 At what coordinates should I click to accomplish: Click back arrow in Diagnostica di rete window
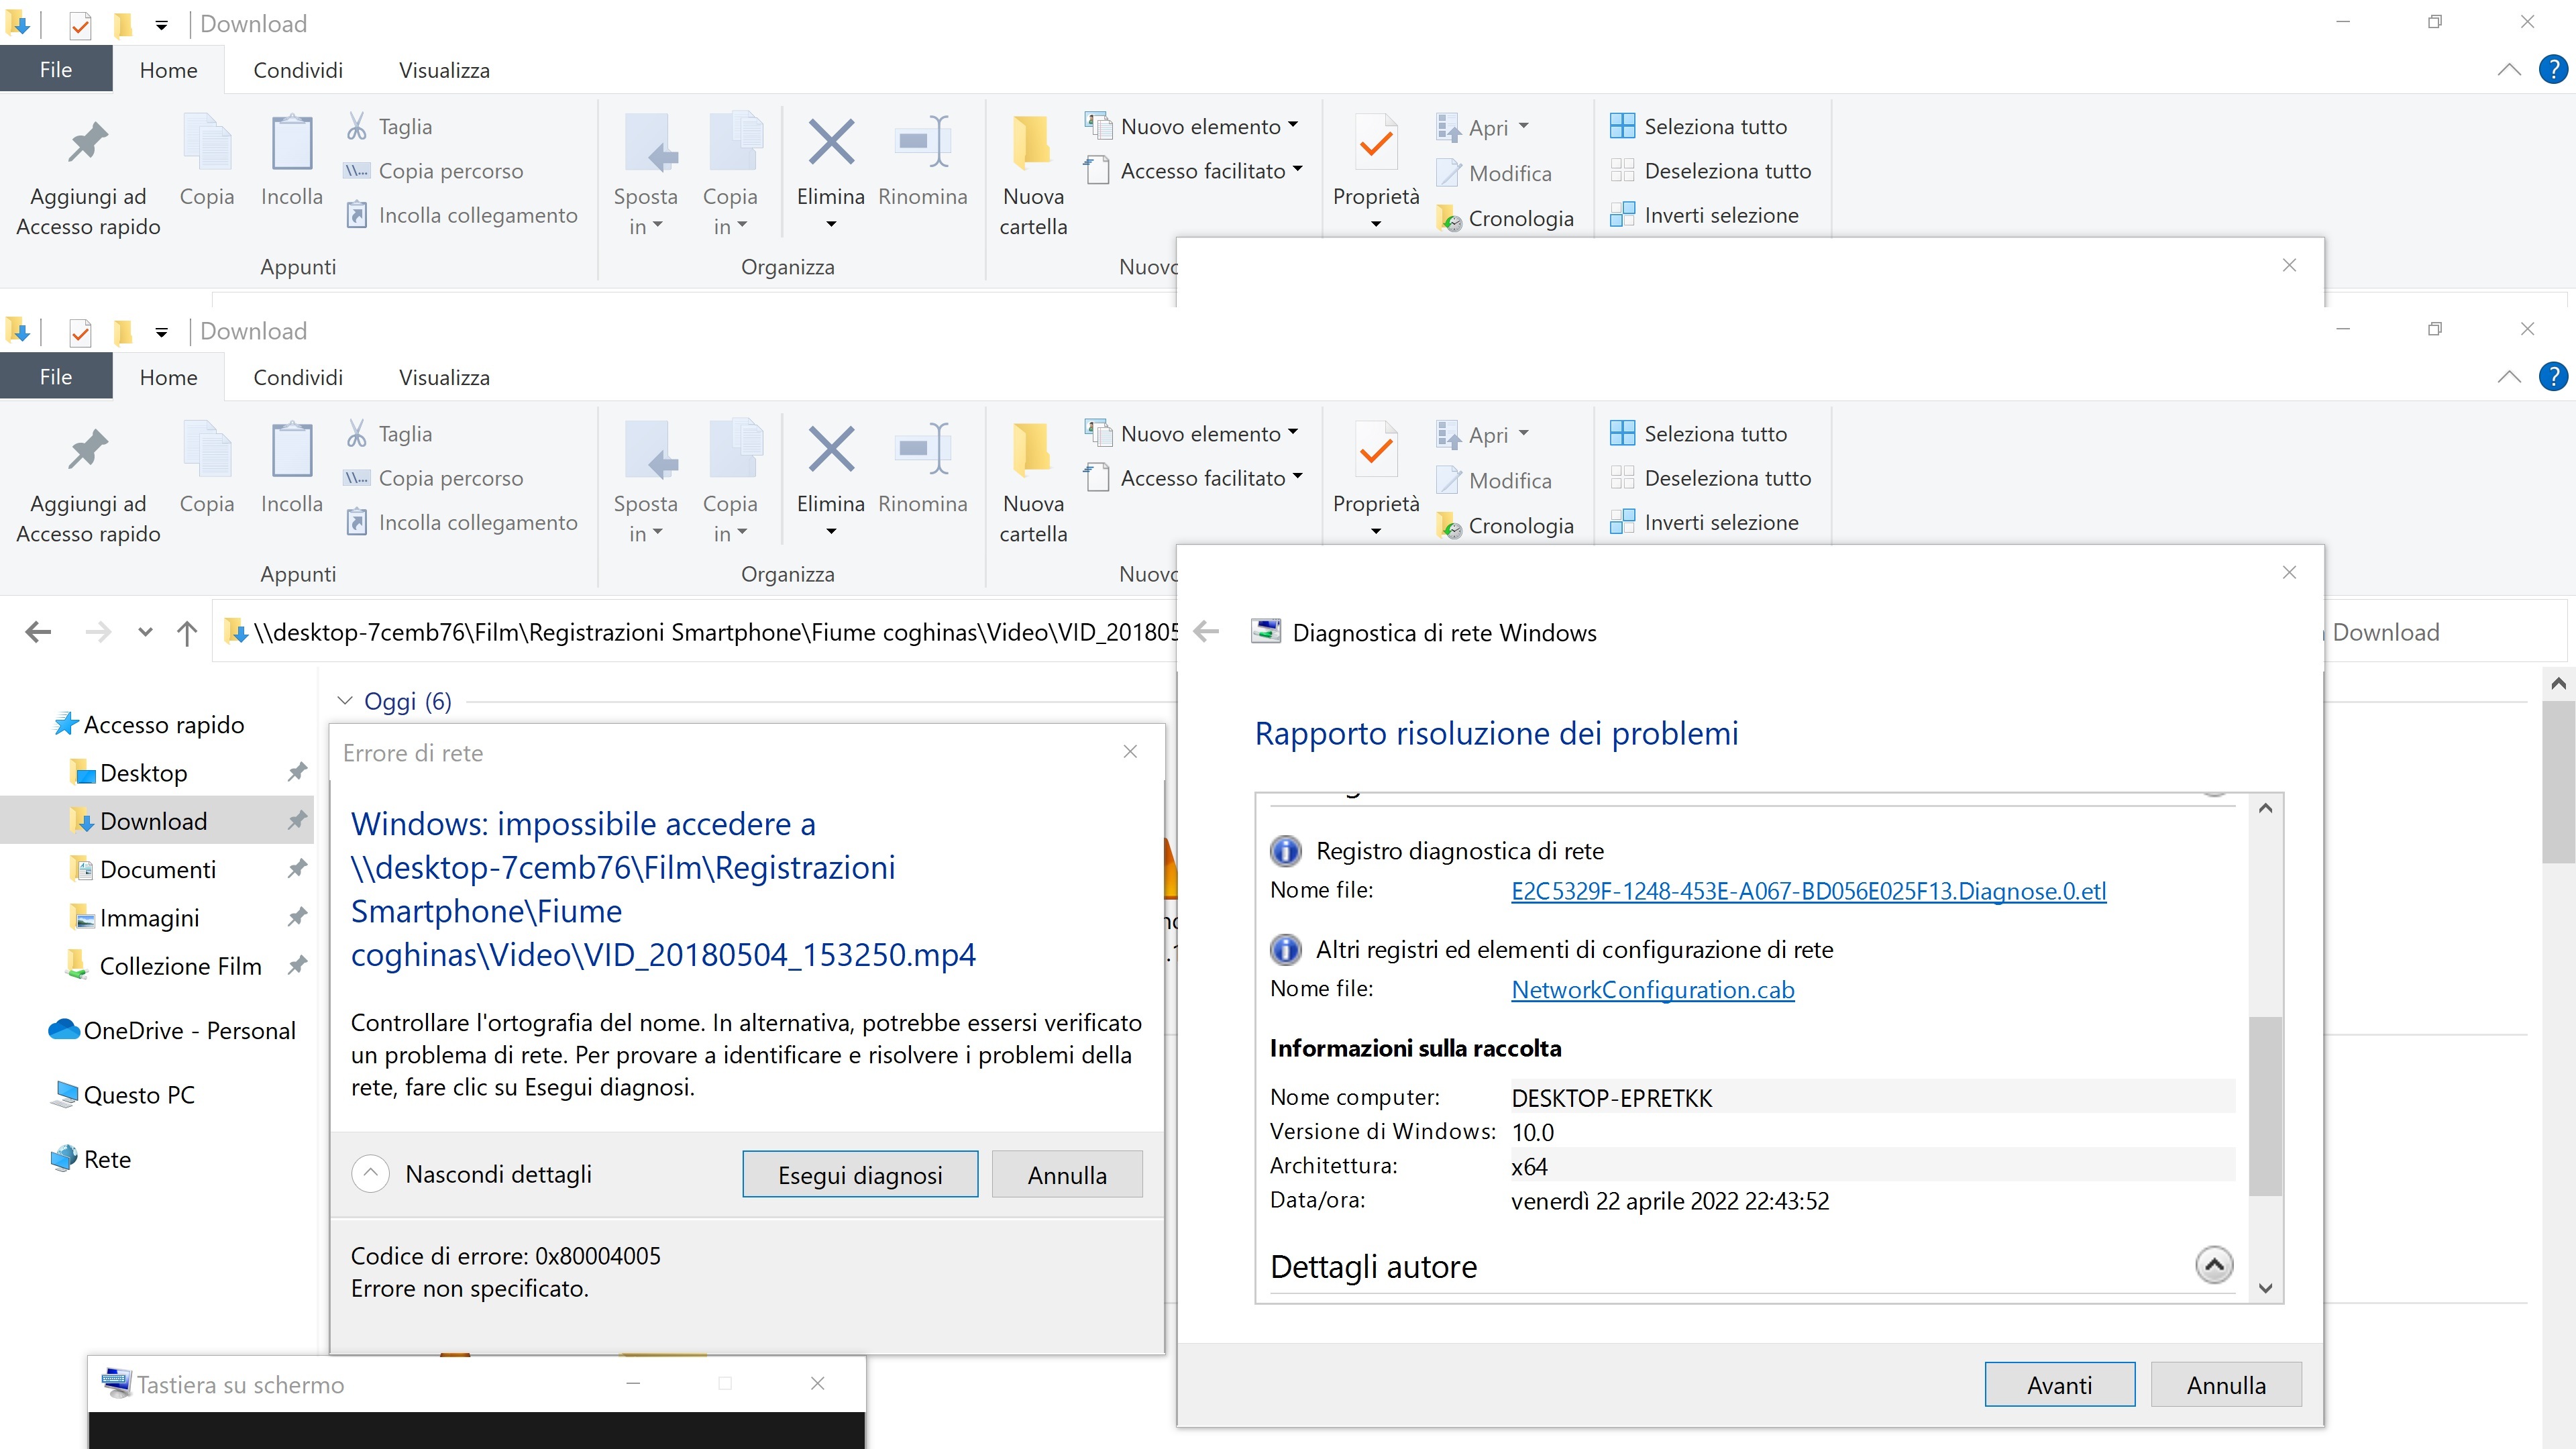1207,632
